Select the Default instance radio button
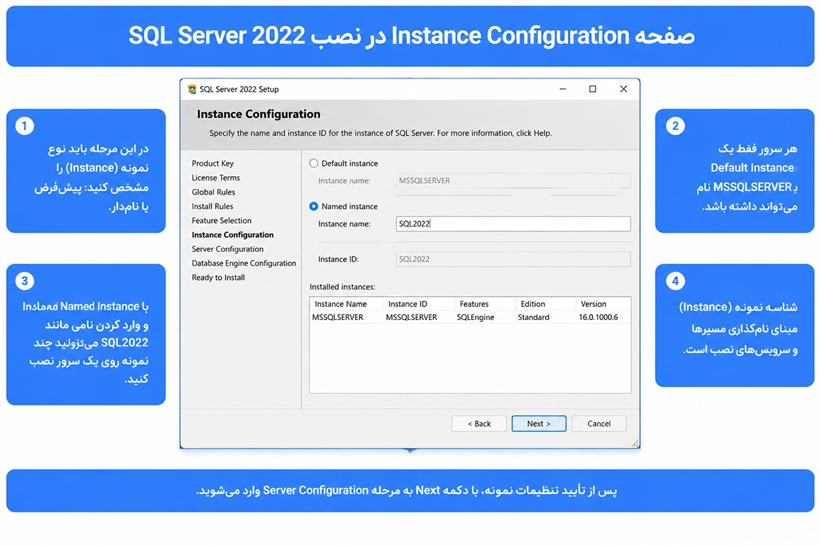This screenshot has width=820, height=546. [314, 164]
